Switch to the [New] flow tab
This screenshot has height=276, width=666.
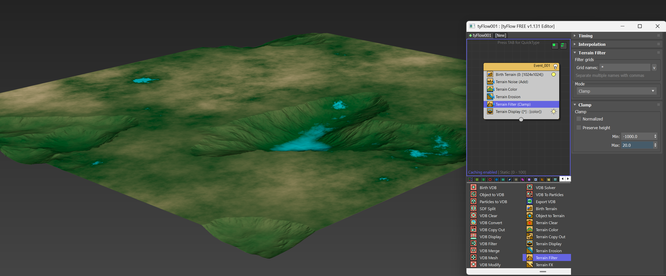tap(500, 35)
